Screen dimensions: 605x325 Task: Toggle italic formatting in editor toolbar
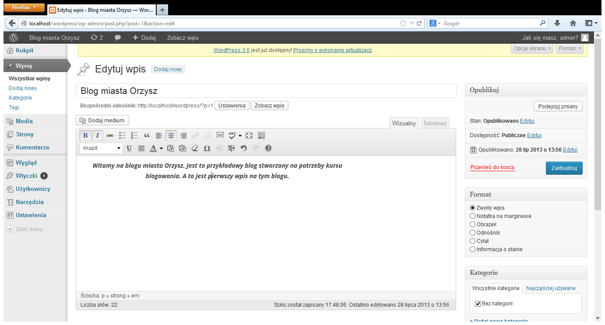pyautogui.click(x=98, y=135)
